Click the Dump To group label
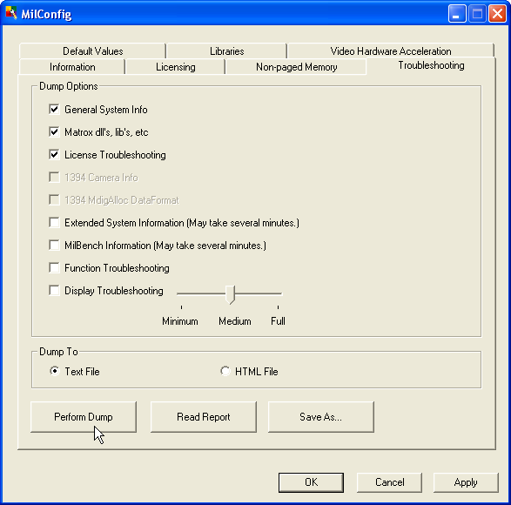511x505 pixels. [58, 352]
